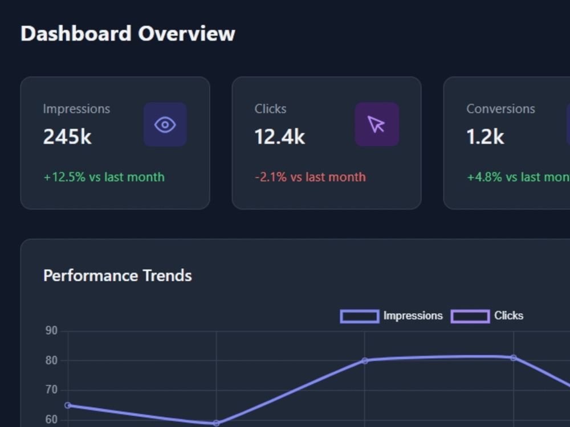Select the Dashboard Overview heading
The height and width of the screenshot is (427, 570).
coord(128,34)
